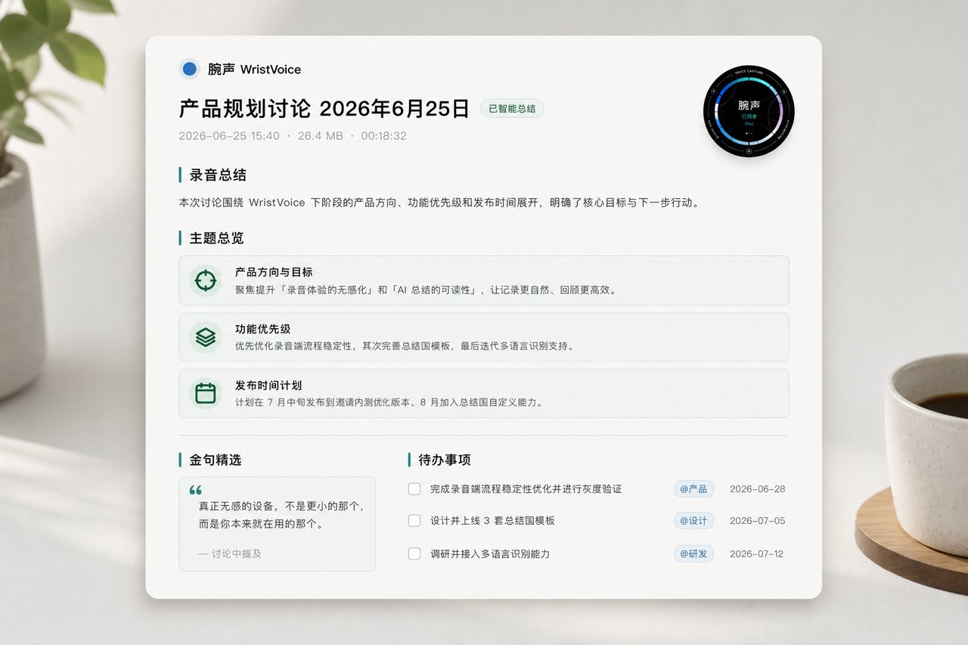This screenshot has height=645, width=968.
Task: Click the target icon for 产品方向与目标
Action: click(205, 281)
